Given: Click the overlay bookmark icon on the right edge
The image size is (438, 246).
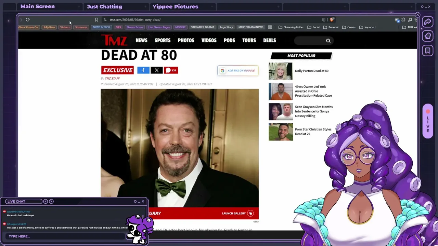Looking at the screenshot, I should [x=428, y=51].
